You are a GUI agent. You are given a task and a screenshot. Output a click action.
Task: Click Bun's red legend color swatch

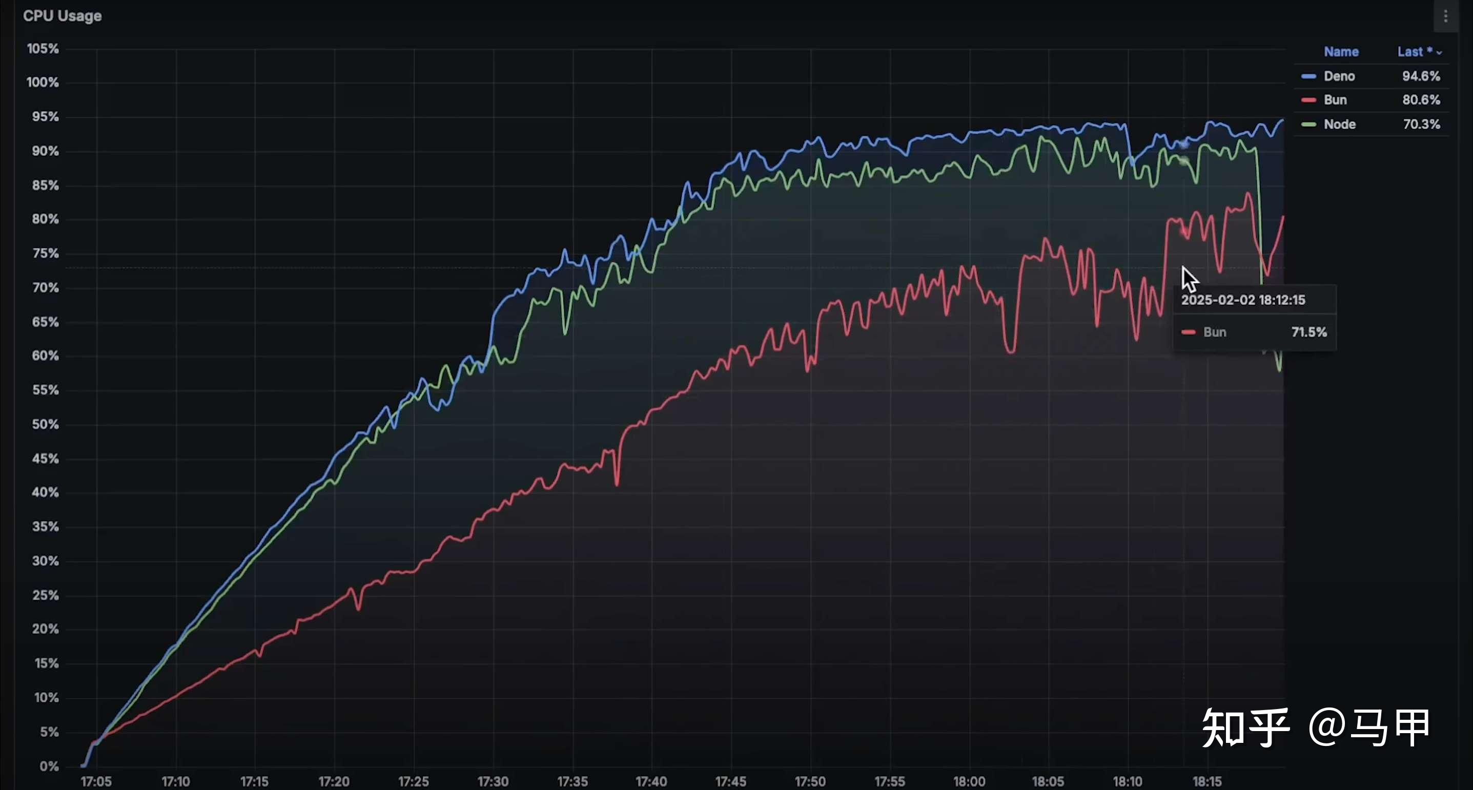point(1308,100)
